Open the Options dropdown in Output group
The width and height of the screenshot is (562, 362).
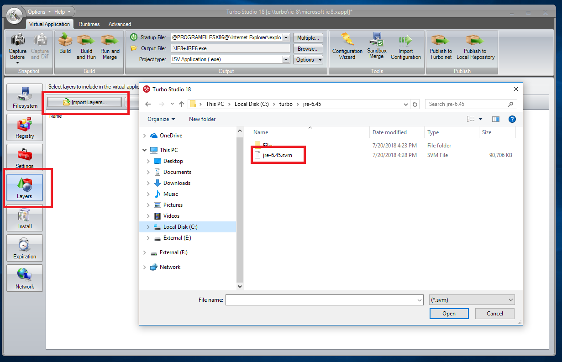coord(308,60)
